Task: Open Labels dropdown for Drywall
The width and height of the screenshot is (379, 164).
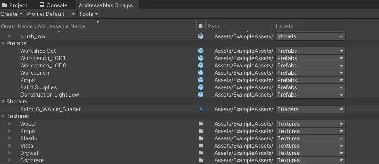Action: click(310, 153)
